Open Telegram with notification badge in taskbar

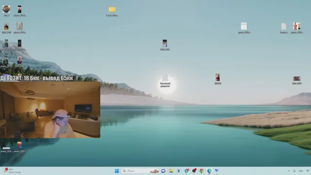pos(187,171)
